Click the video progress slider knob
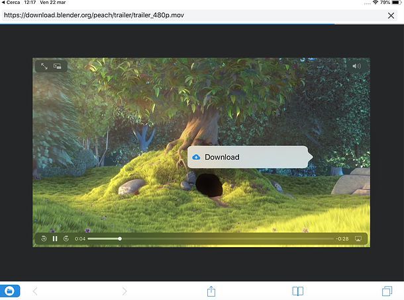 (120, 239)
